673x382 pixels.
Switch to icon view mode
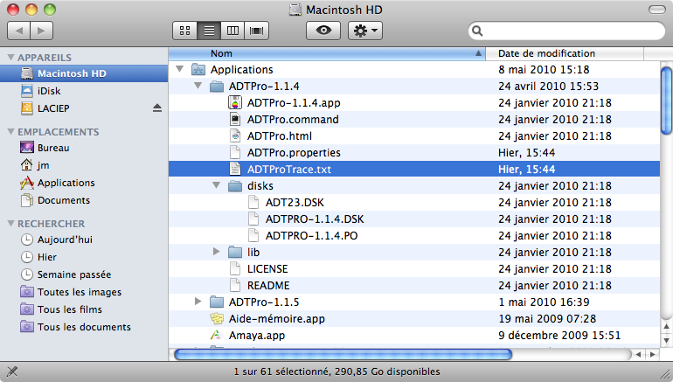185,31
